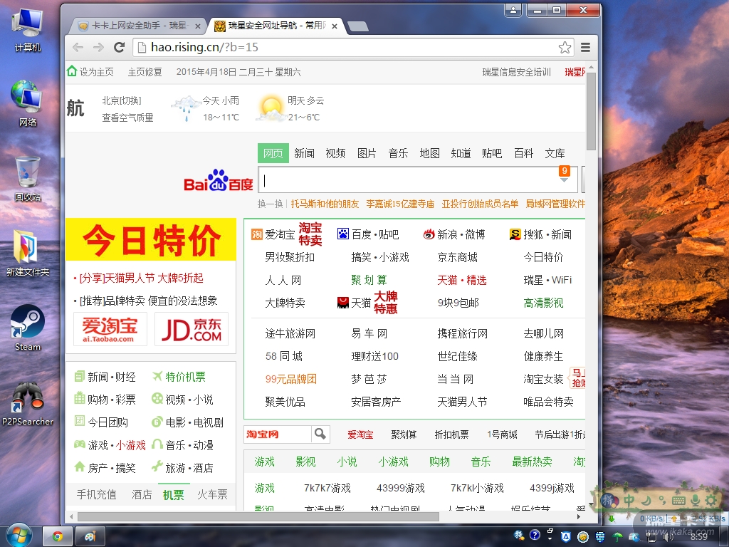
Task: Open 瑞星信息安全培训 link
Action: (x=517, y=72)
